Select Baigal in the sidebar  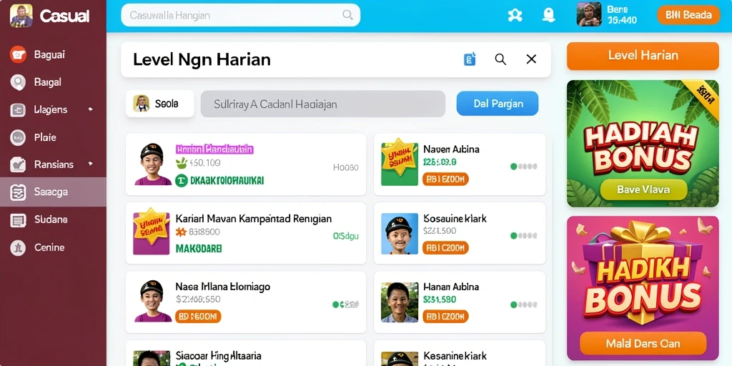[48, 82]
